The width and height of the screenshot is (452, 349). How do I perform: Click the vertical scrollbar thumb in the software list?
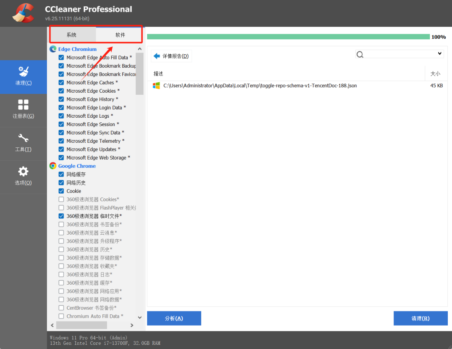[x=139, y=73]
